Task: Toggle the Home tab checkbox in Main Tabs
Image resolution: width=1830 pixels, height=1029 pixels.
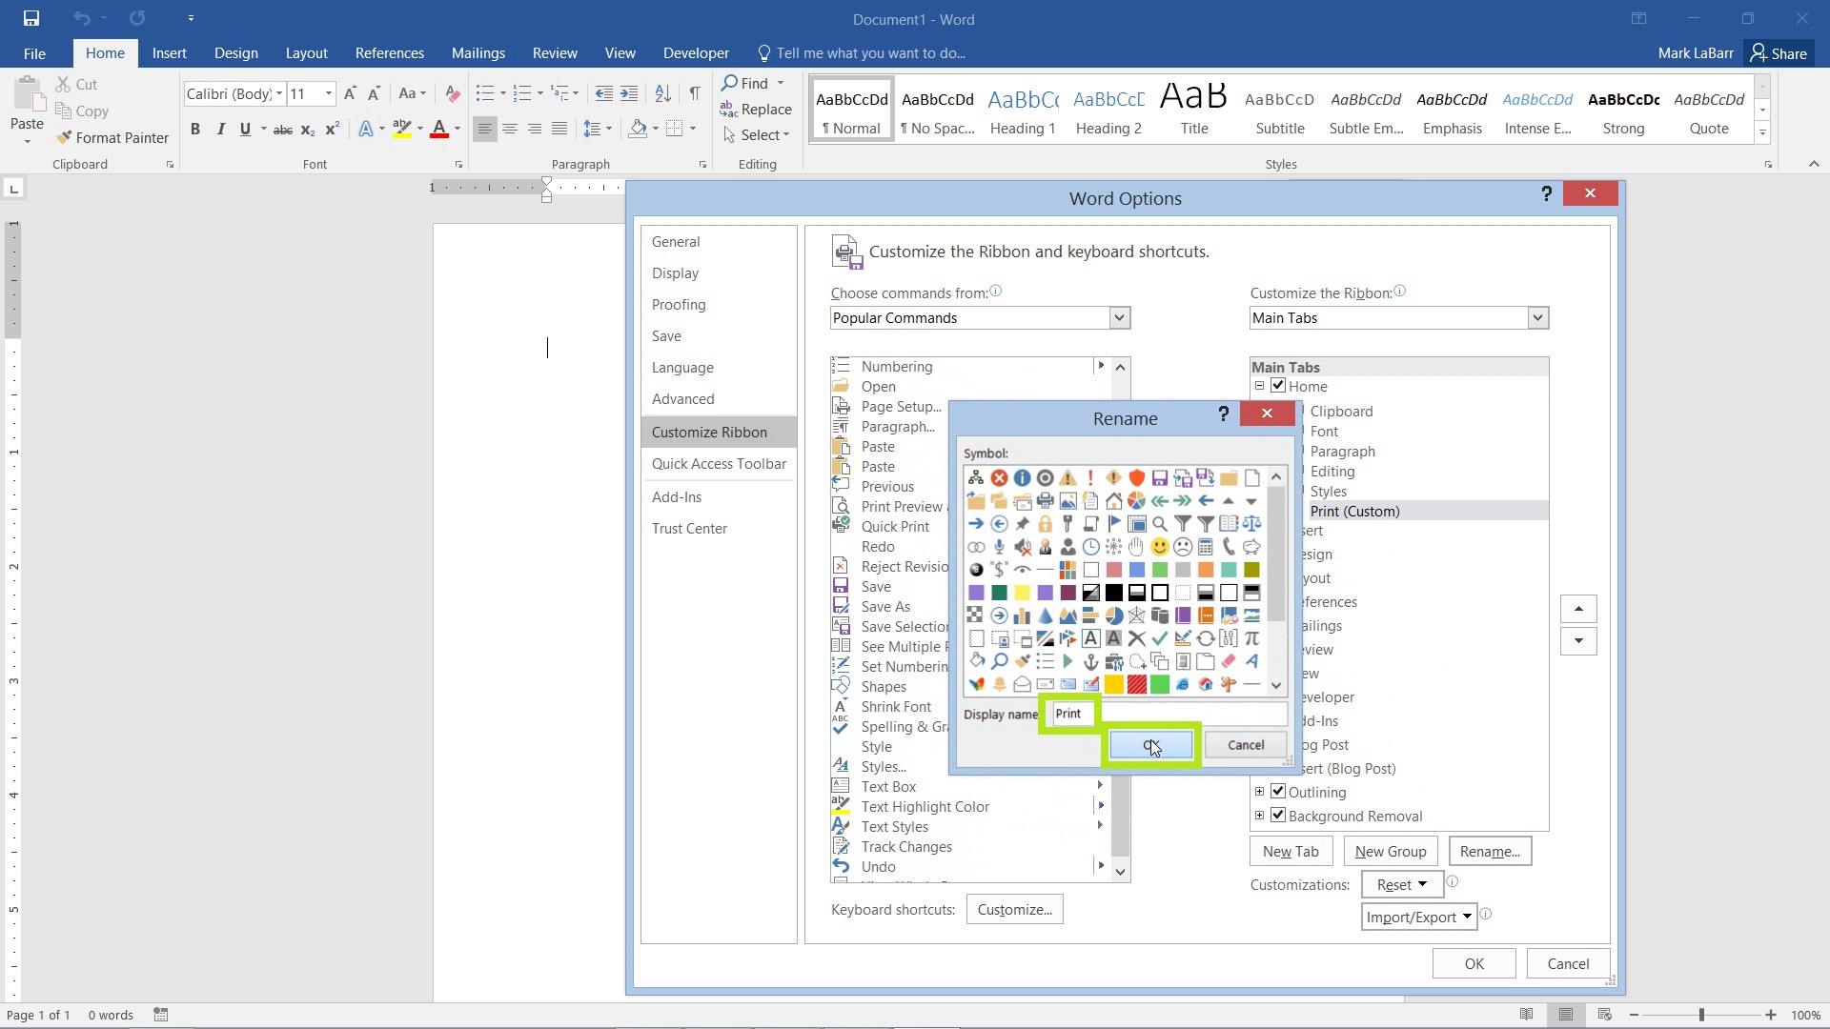Action: (1278, 385)
